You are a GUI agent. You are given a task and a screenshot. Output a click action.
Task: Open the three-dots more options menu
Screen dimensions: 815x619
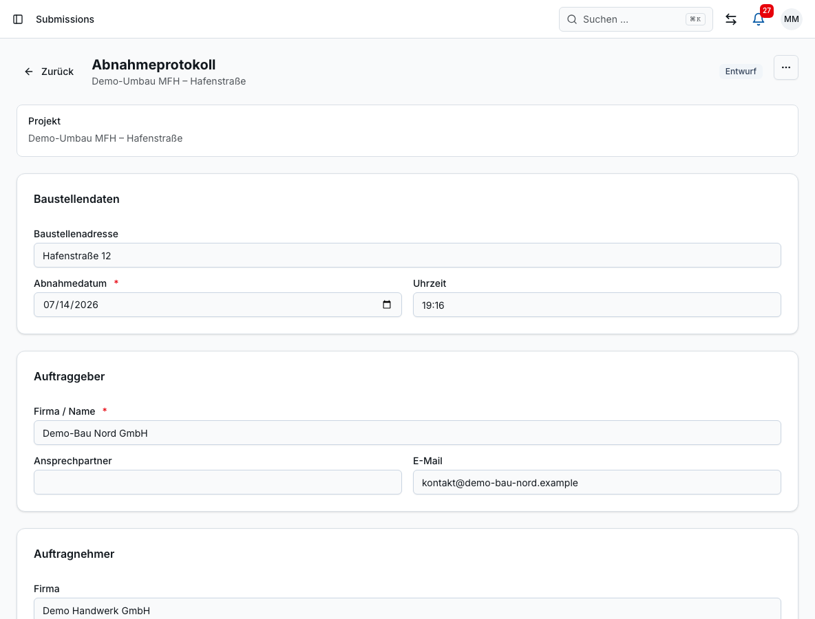786,67
